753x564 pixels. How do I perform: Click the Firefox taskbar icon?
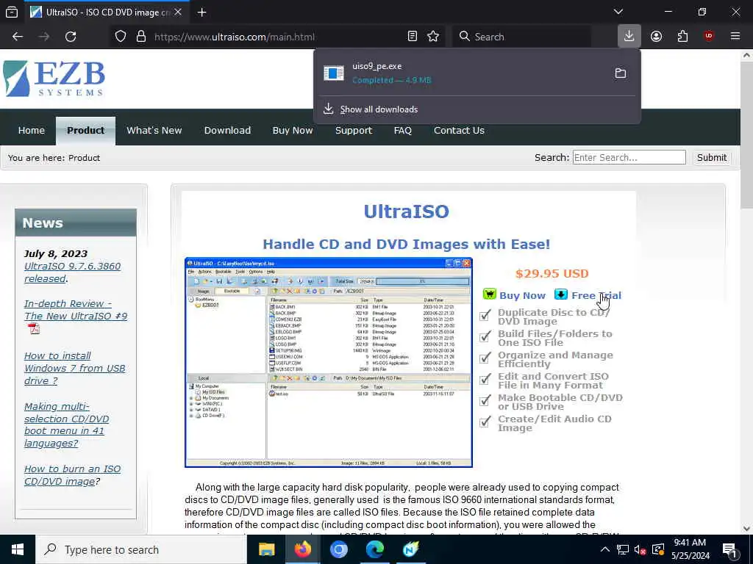coord(302,549)
